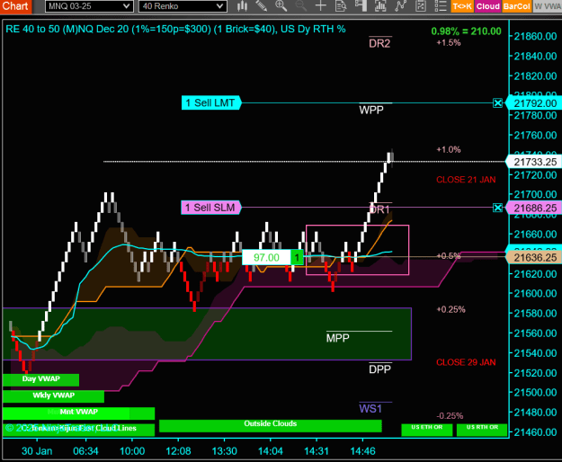562x462 pixels.
Task: Click the zoom in magnifier icon
Action: (281, 6)
